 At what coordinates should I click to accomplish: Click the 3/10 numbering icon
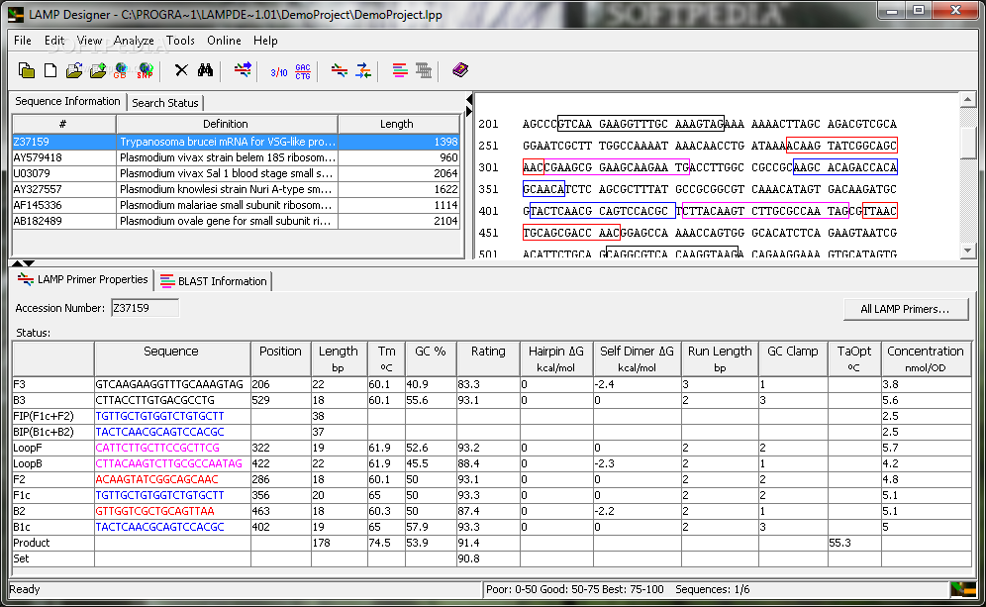pyautogui.click(x=278, y=72)
